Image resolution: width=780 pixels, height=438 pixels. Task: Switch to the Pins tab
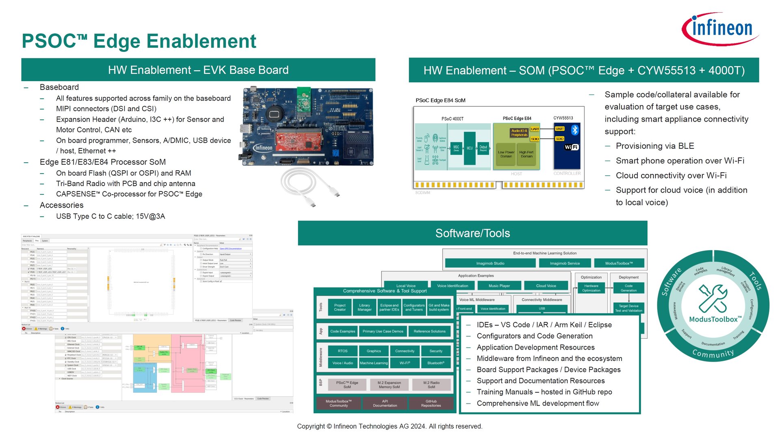pos(37,240)
